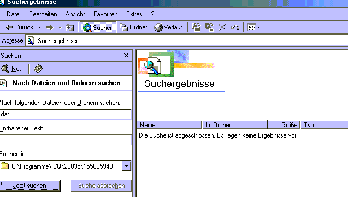Open the Suchen in location dropdown
The image size is (348, 197).
coord(127,166)
